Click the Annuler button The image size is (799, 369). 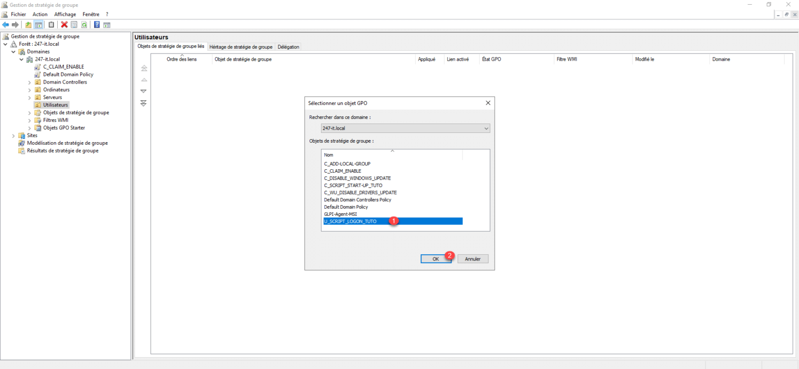473,259
